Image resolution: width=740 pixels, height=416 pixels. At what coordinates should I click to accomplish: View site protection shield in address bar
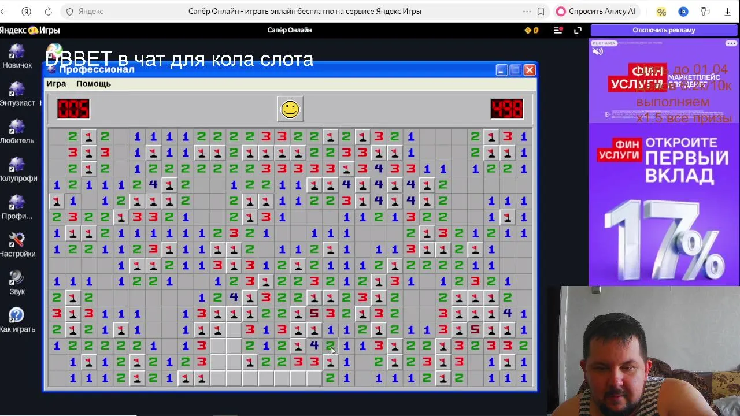70,11
